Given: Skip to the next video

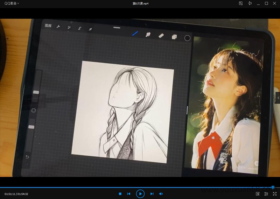Looking at the screenshot, I should point(152,193).
